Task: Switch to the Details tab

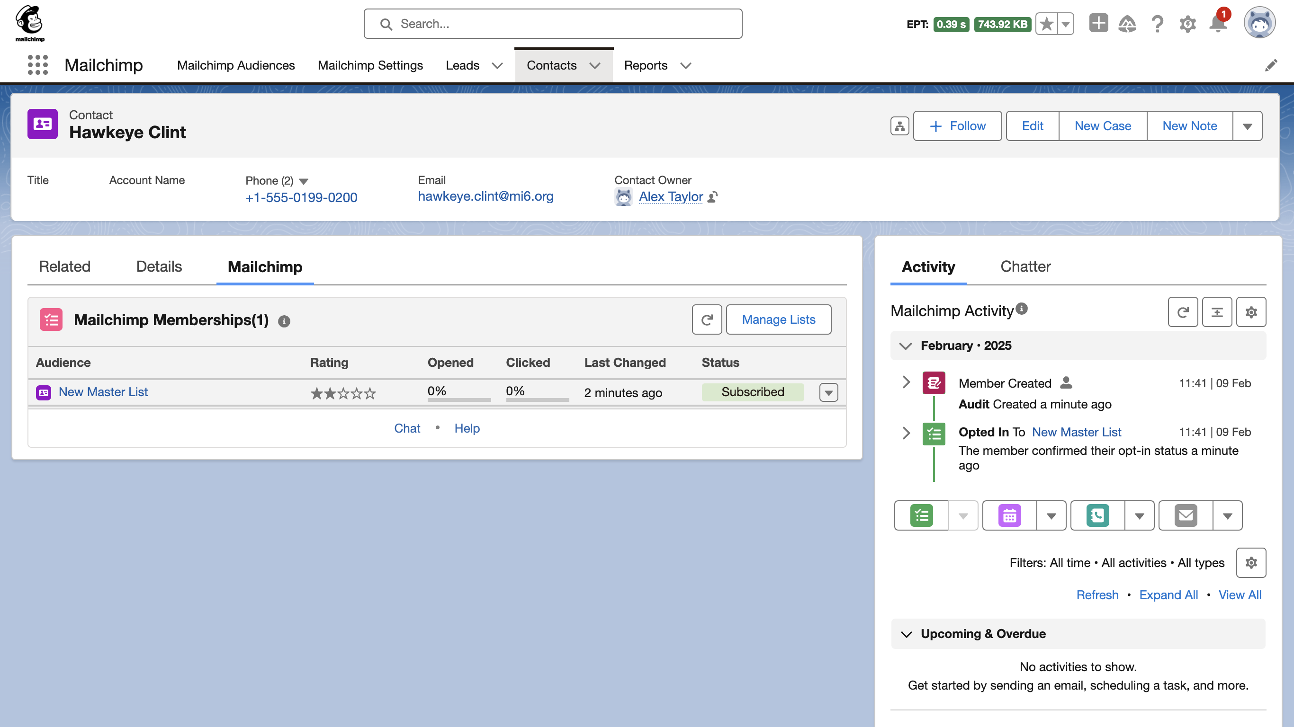Action: pos(159,266)
